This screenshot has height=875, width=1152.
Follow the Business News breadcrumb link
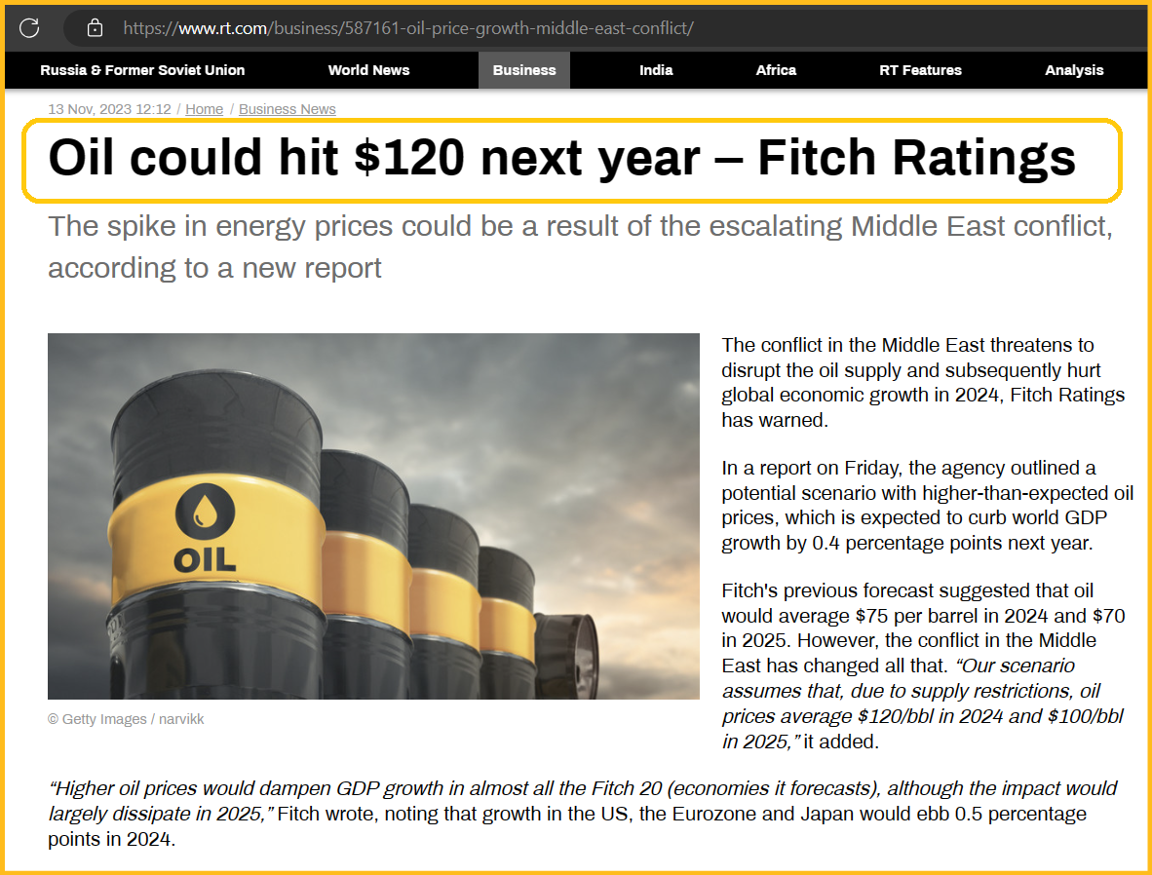288,109
